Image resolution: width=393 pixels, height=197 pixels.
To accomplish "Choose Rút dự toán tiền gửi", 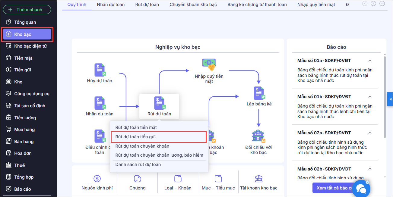I will [159, 137].
